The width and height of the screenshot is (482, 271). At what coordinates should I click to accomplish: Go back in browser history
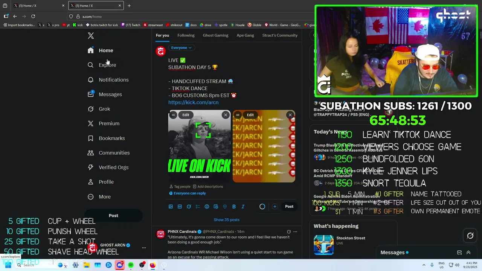click(15, 17)
